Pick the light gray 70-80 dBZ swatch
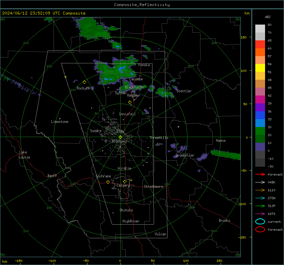The height and width of the screenshot is (265, 284). pyautogui.click(x=260, y=29)
